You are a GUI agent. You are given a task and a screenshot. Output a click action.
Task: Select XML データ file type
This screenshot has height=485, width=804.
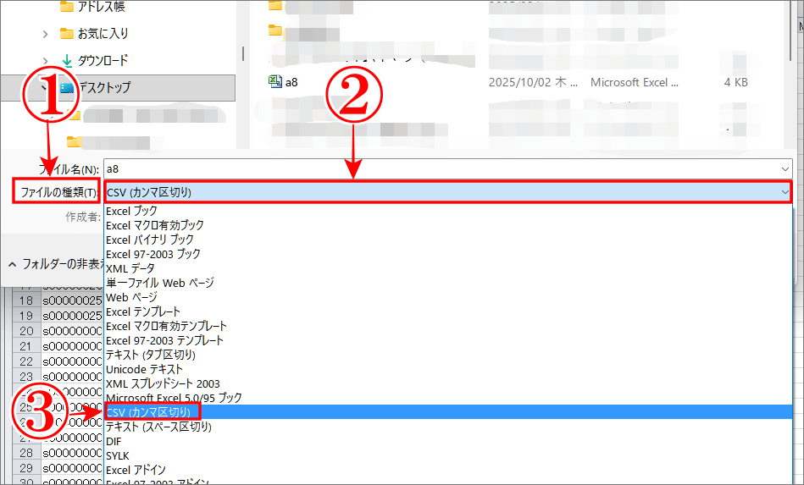point(130,268)
